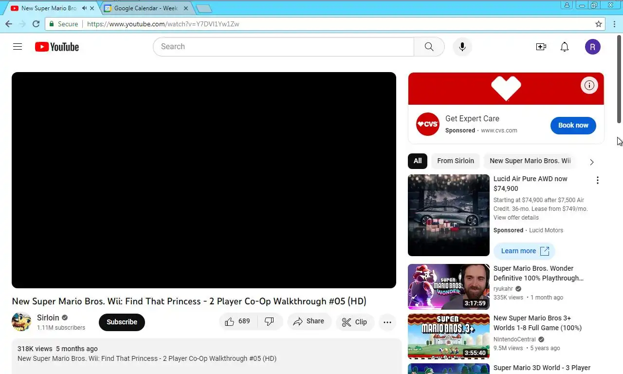Click Get Expert Care ad heading
Screen dimensions: 623x374
click(472, 118)
